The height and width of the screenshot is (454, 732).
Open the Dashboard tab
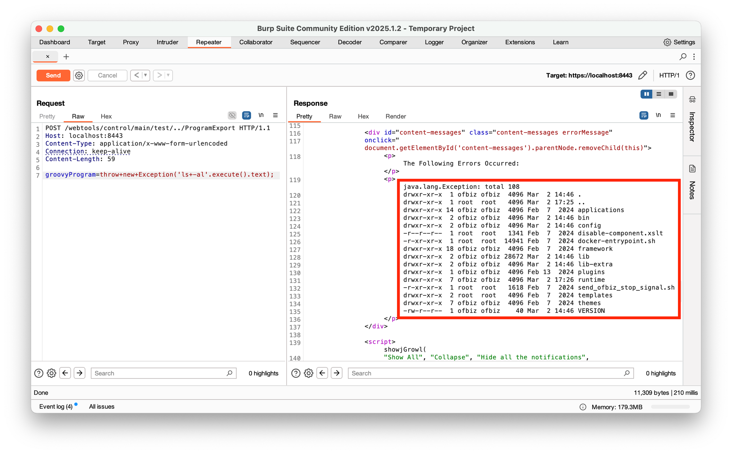coord(55,42)
